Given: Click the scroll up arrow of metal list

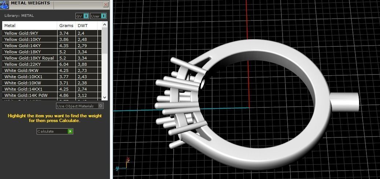Looking at the screenshot, I should click(x=104, y=24).
